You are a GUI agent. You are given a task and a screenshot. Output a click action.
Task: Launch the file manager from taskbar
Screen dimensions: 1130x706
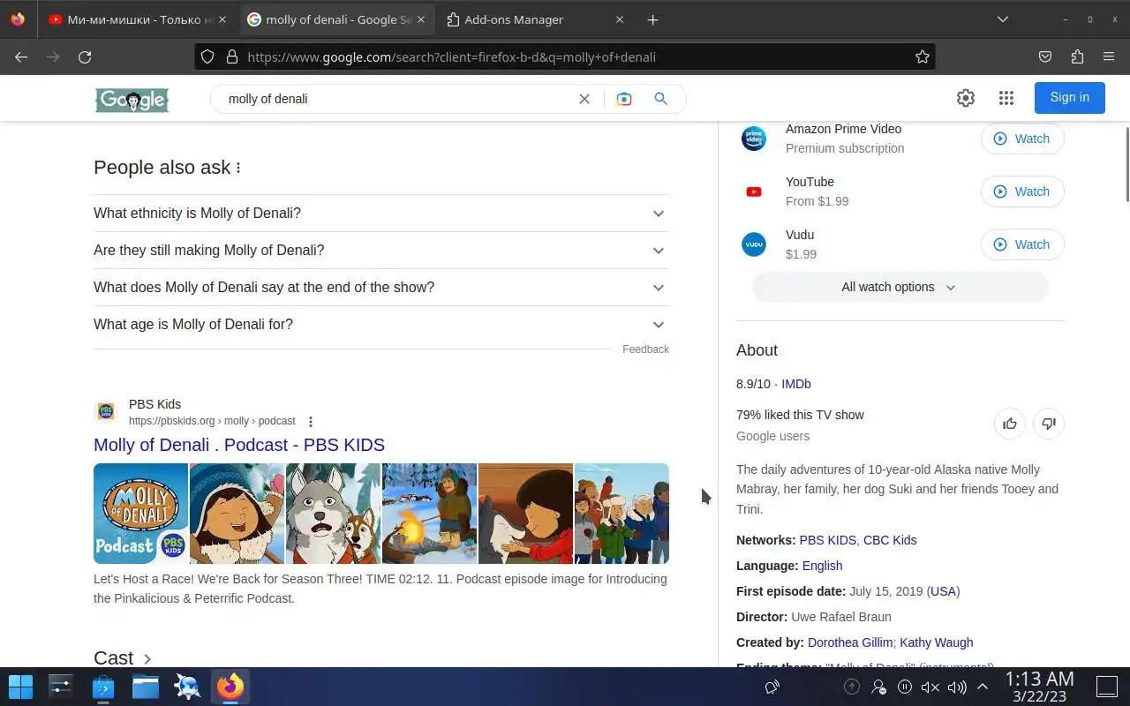pos(146,687)
